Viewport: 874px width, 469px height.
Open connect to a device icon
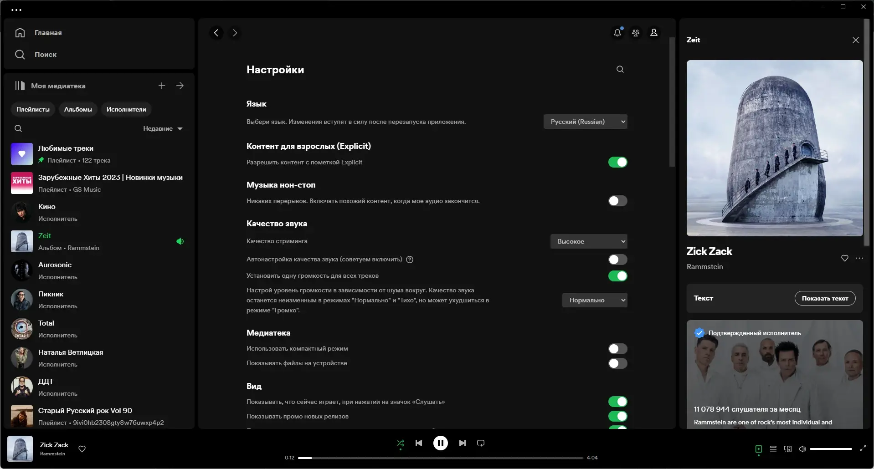tap(788, 449)
